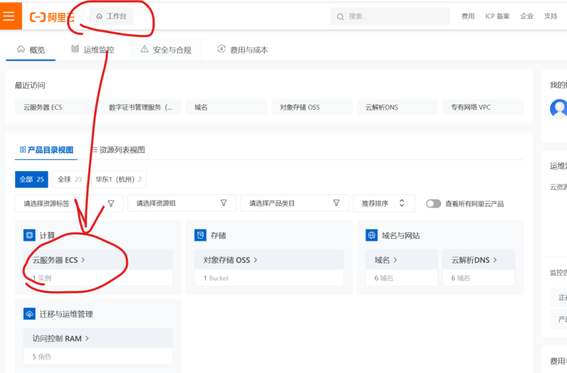Open the 请选择资源标签 dropdown
Viewport: 567px width, 373px height.
point(69,204)
